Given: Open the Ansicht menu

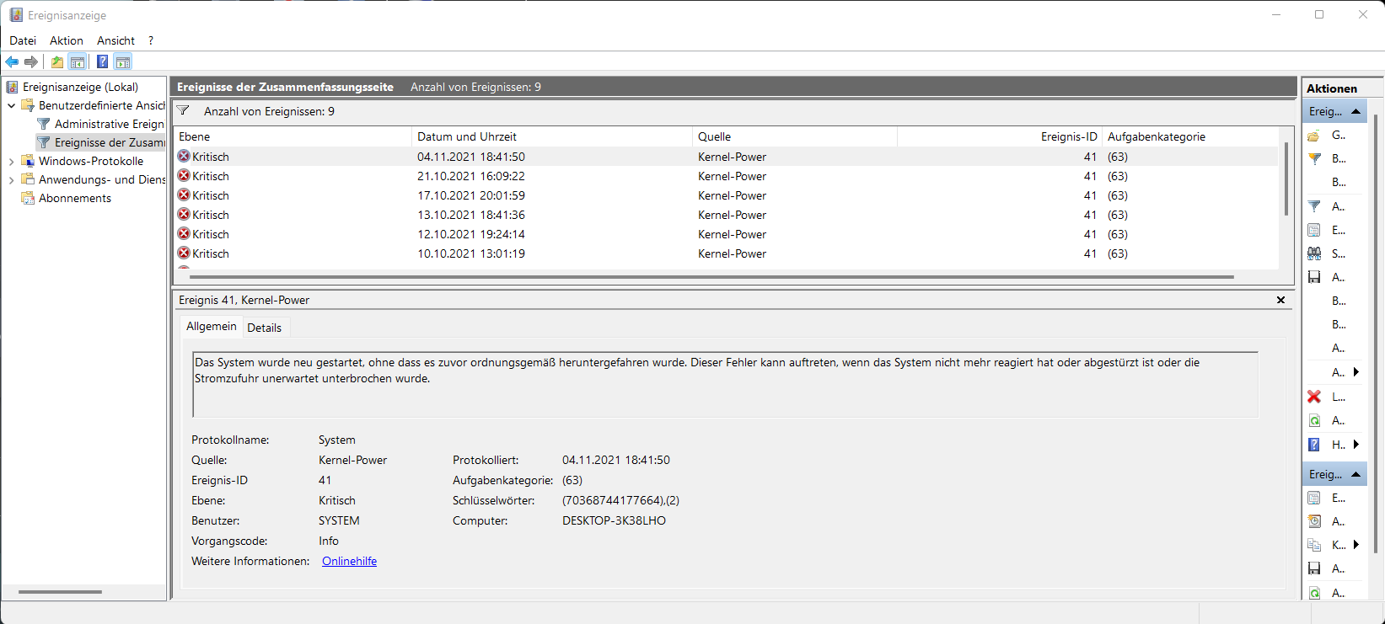Looking at the screenshot, I should [x=115, y=40].
